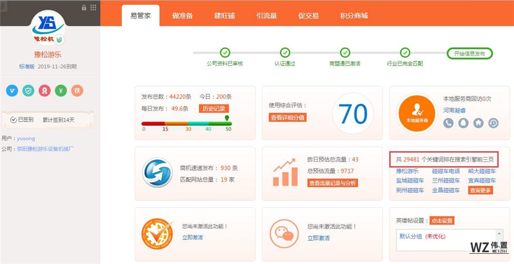Click the clock history icon under 河南凝睿
Viewport: 514px width, 264px height.
pyautogui.click(x=493, y=123)
